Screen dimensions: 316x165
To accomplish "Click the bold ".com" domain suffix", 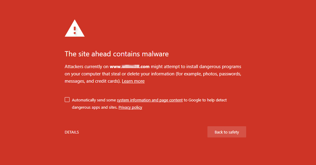I will [145, 67].
